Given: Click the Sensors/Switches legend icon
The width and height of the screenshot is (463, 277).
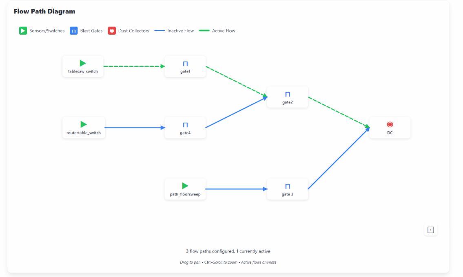Looking at the screenshot, I should pos(23,31).
